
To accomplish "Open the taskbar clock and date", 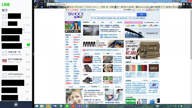I will tap(187, 106).
